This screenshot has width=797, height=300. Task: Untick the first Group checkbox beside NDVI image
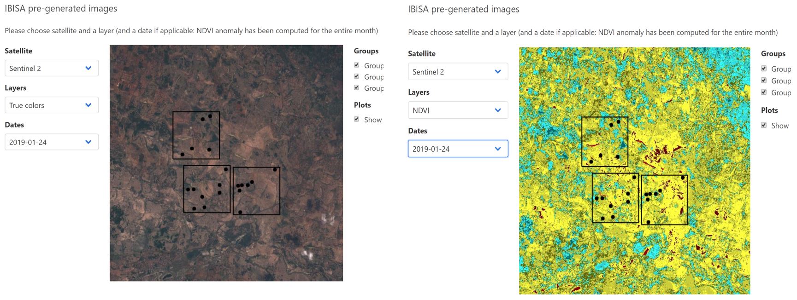(x=764, y=68)
